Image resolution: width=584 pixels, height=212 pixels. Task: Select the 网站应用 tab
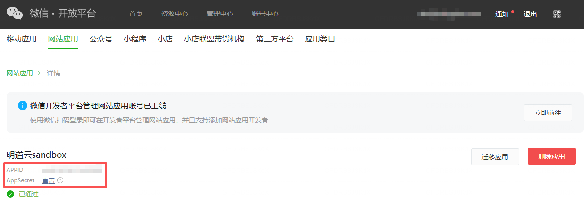point(63,39)
